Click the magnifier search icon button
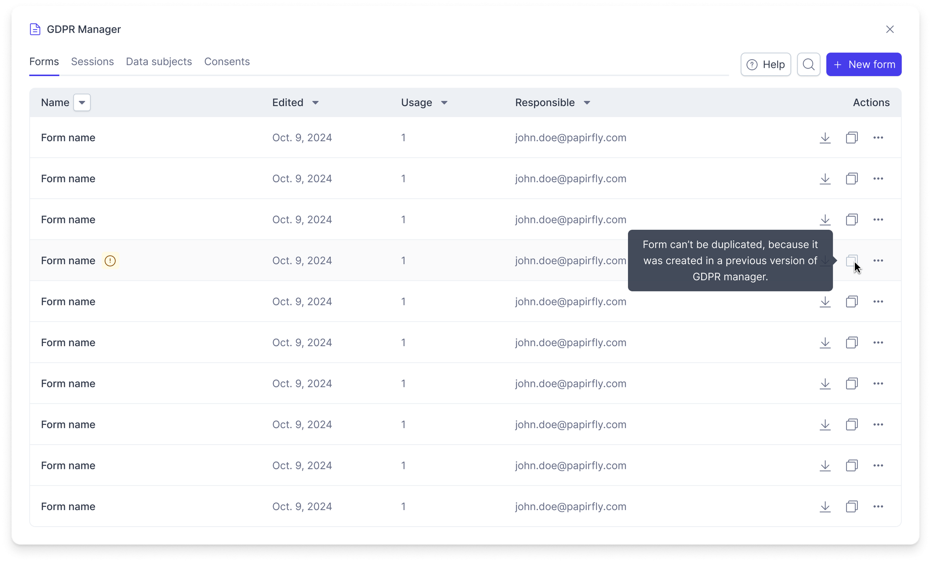The image size is (931, 562). [809, 64]
